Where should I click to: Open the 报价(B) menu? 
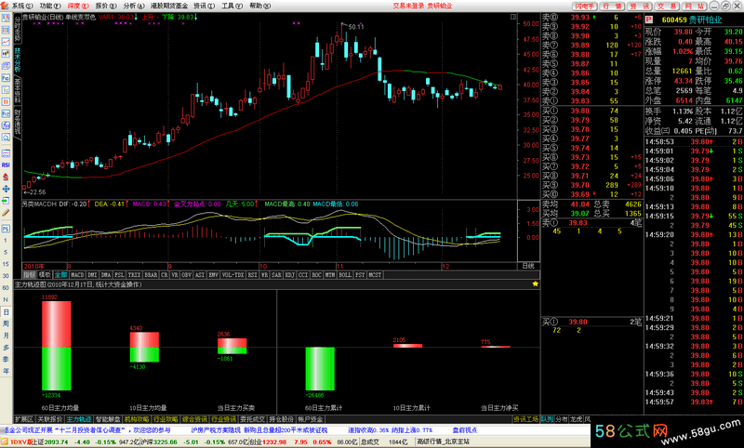pyautogui.click(x=106, y=6)
